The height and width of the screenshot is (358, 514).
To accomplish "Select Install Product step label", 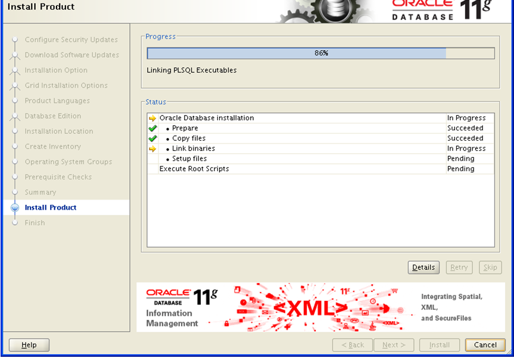I will pos(51,207).
